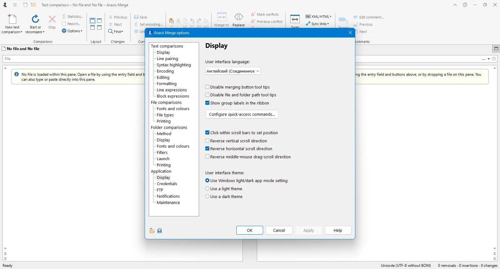The height and width of the screenshot is (269, 500).
Task: Expand the Find dropdown menu
Action: 116,32
